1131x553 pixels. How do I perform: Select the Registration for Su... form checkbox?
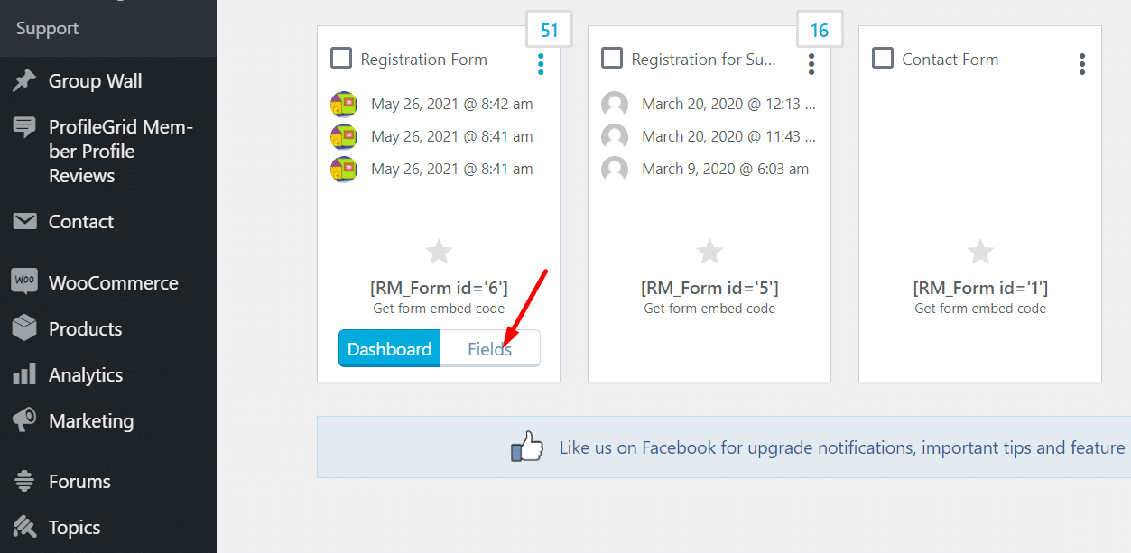[612, 59]
